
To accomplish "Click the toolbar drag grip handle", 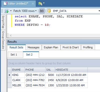I will [2, 11].
